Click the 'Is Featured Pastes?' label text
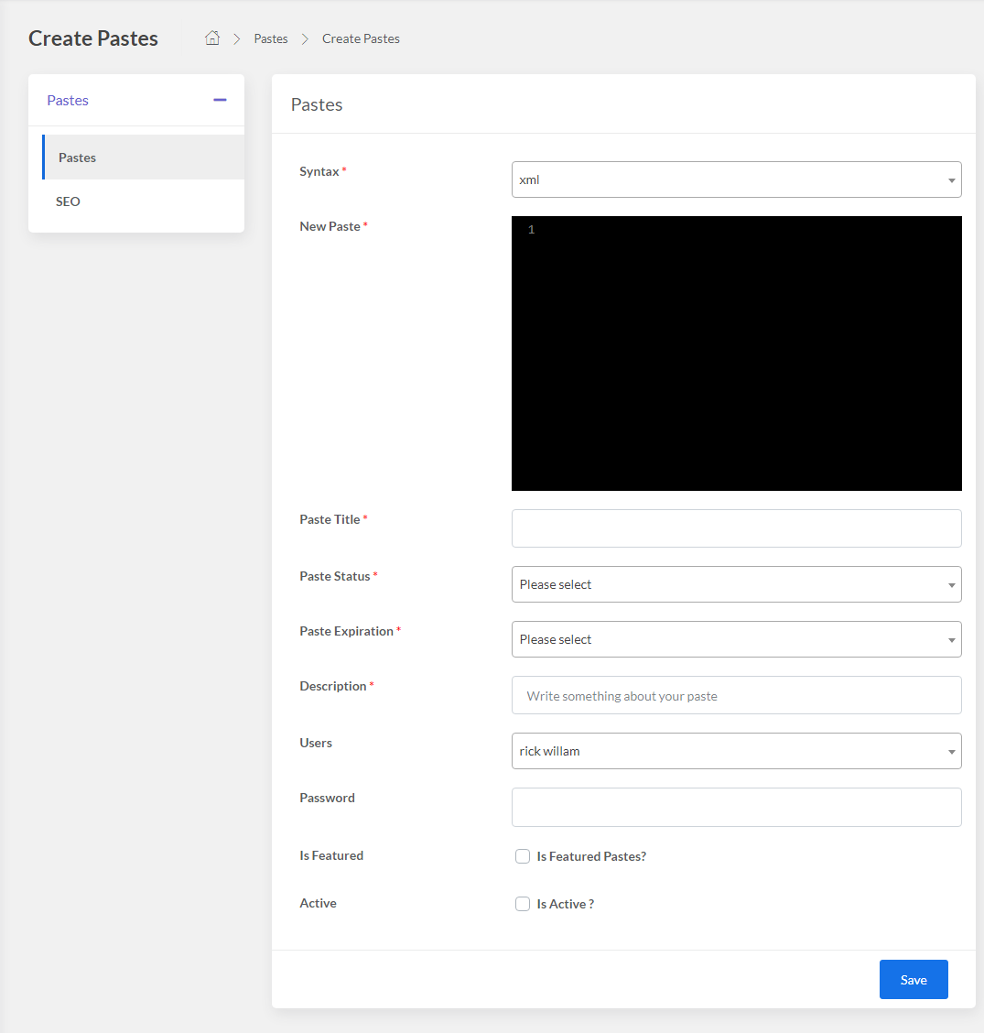 (x=591, y=856)
